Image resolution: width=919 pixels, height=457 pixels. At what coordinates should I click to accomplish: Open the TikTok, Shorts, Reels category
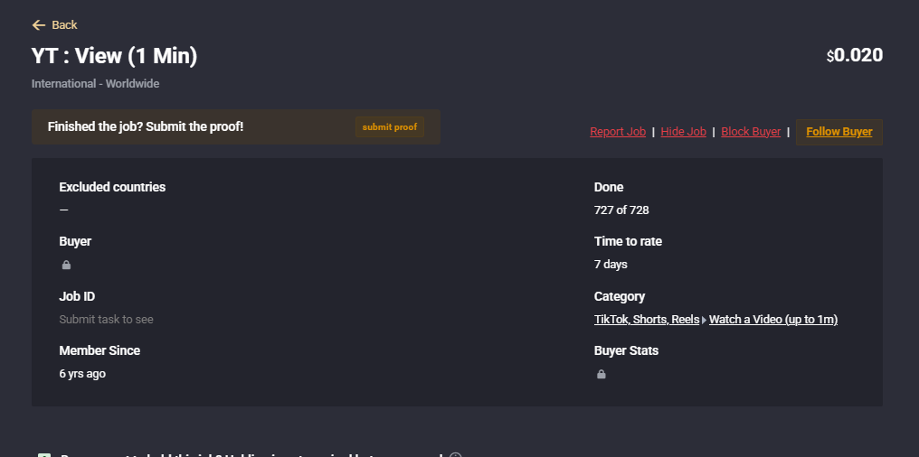pyautogui.click(x=646, y=320)
